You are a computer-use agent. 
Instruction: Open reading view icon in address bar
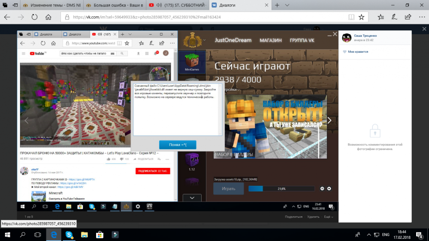[351, 17]
